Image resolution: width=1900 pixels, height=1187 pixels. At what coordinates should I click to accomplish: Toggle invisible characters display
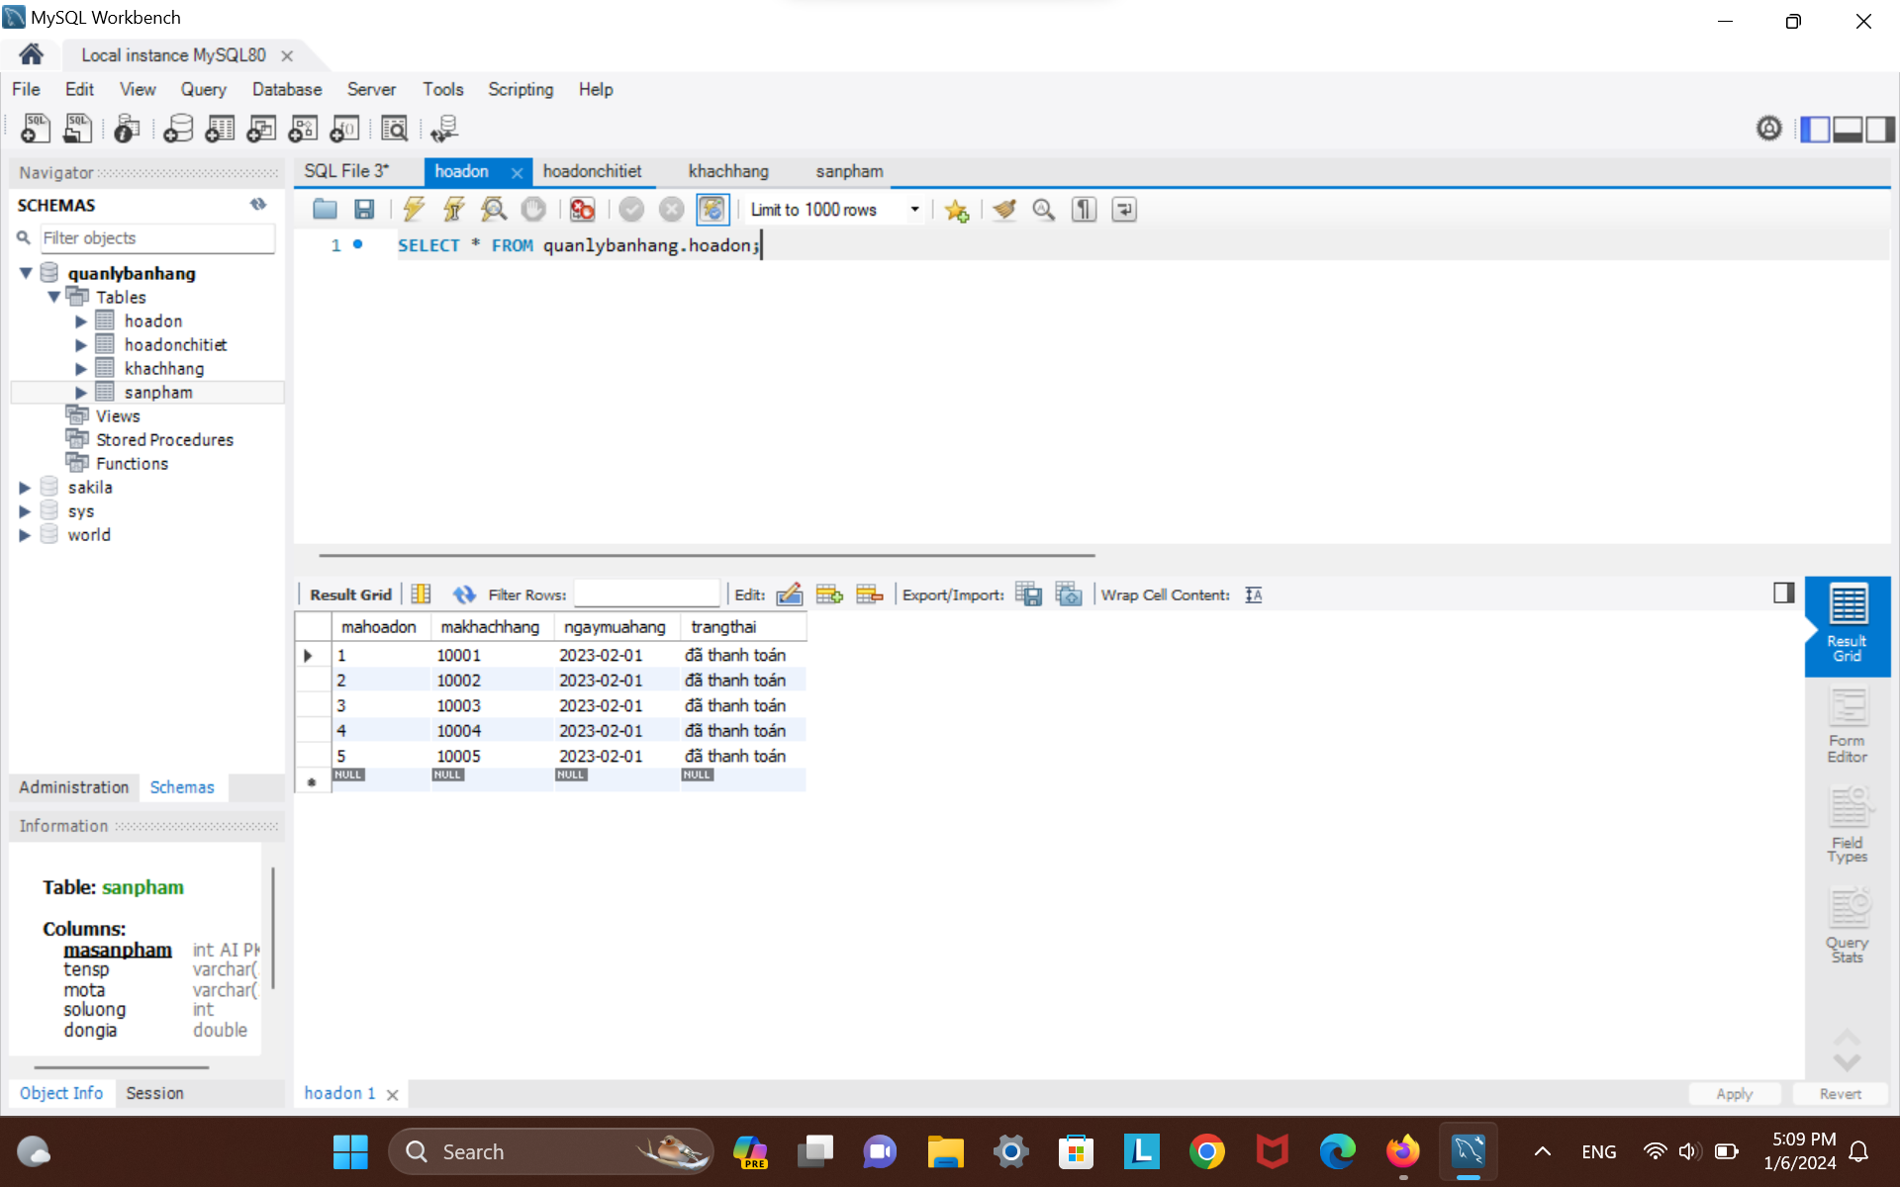(1084, 210)
